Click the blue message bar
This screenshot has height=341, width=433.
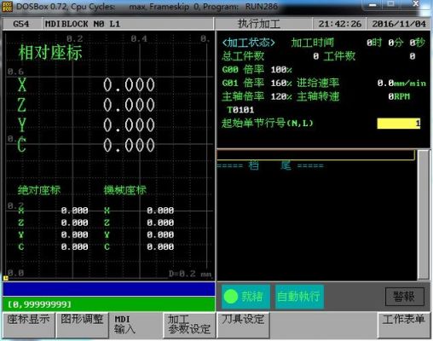[x=109, y=289]
